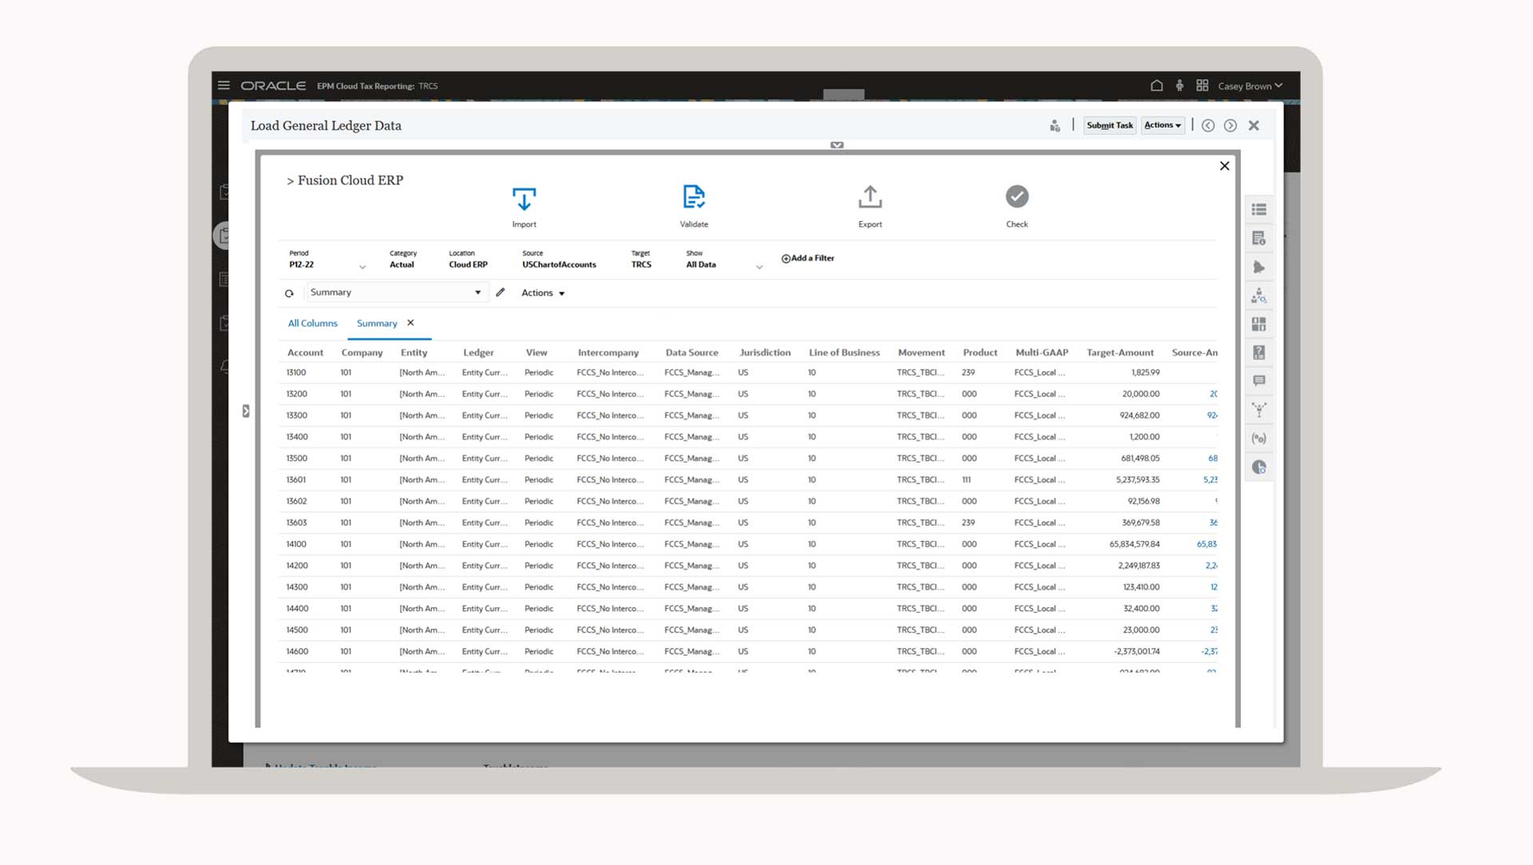This screenshot has width=1533, height=865.
Task: Open the comments speech-bubble panel icon
Action: coord(1259,381)
